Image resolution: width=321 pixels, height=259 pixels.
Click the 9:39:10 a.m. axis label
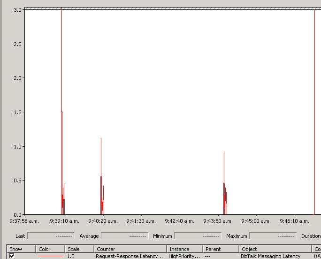coord(64,221)
